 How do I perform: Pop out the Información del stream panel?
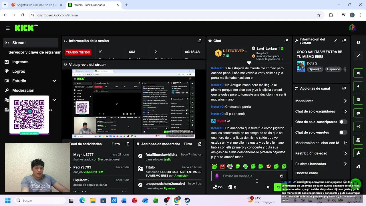click(344, 41)
